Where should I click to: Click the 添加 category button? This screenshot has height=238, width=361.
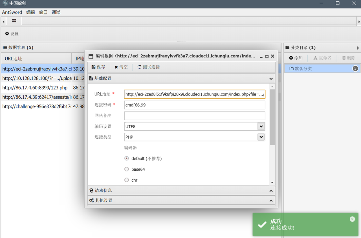(296, 58)
